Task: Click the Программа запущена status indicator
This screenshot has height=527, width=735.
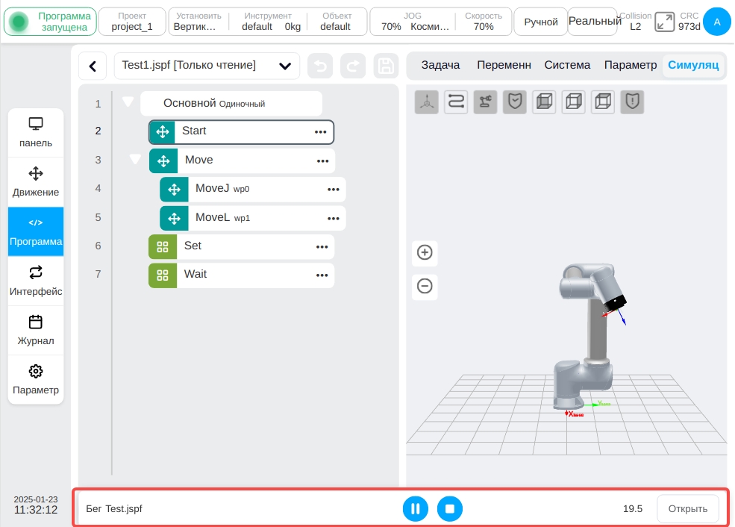Action: click(50, 22)
